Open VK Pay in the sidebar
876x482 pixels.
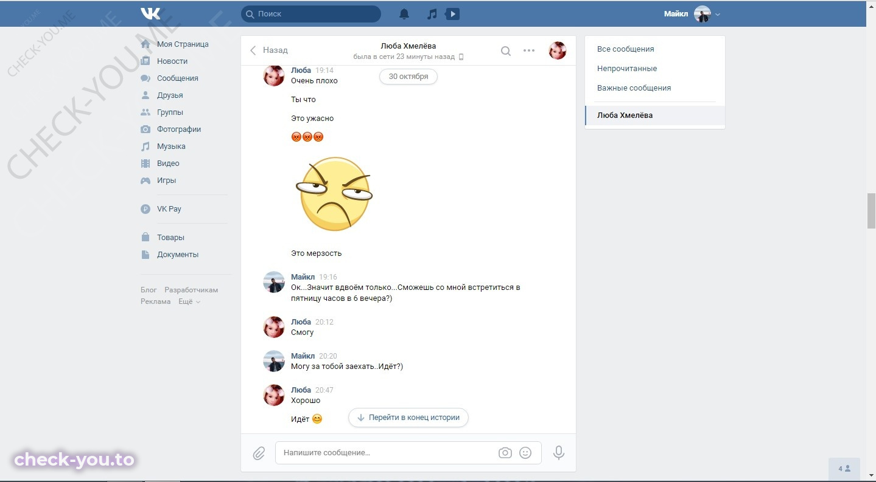click(169, 209)
